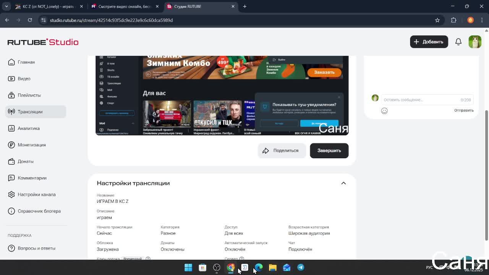Open the Windows Start menu

pos(188,267)
